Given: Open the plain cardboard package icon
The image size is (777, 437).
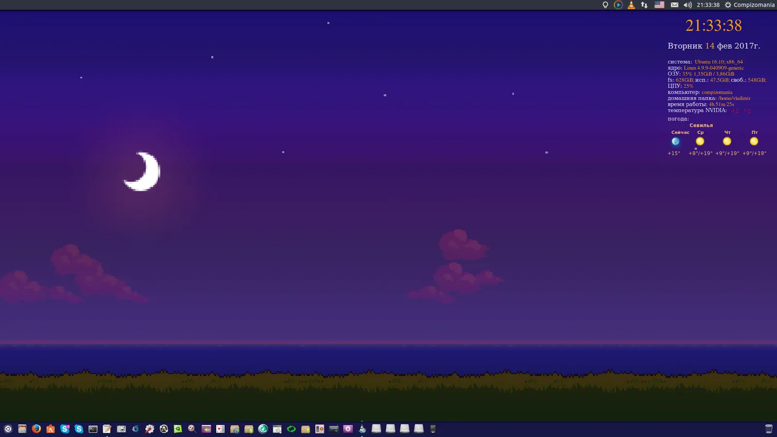Looking at the screenshot, I should point(305,429).
